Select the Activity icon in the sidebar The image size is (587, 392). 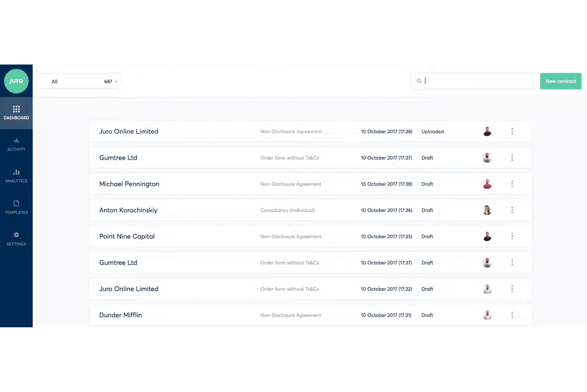click(x=16, y=144)
